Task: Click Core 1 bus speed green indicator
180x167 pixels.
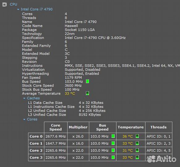Action: point(113,143)
